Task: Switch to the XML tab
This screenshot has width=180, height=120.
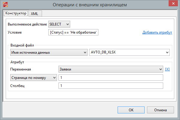Action: 35,14
